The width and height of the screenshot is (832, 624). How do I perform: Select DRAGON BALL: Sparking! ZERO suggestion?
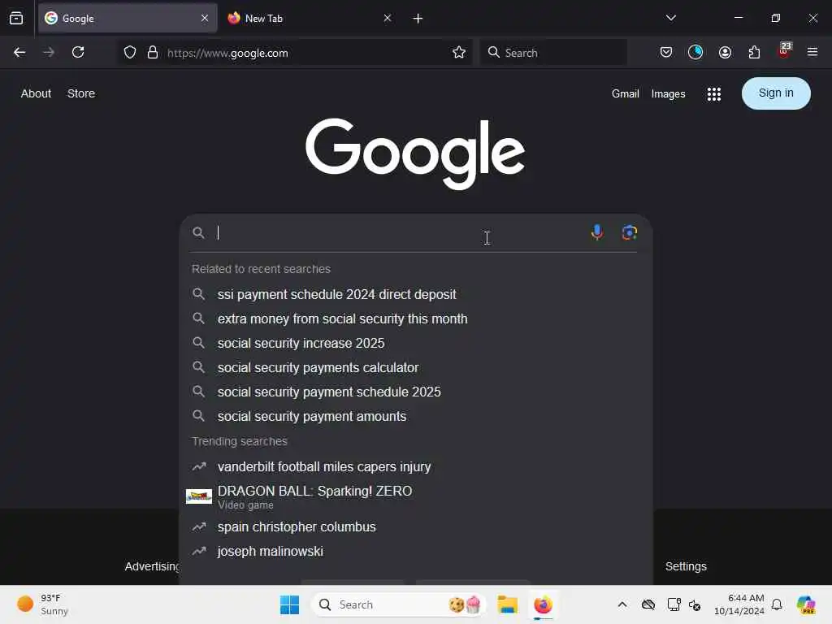[x=416, y=496]
